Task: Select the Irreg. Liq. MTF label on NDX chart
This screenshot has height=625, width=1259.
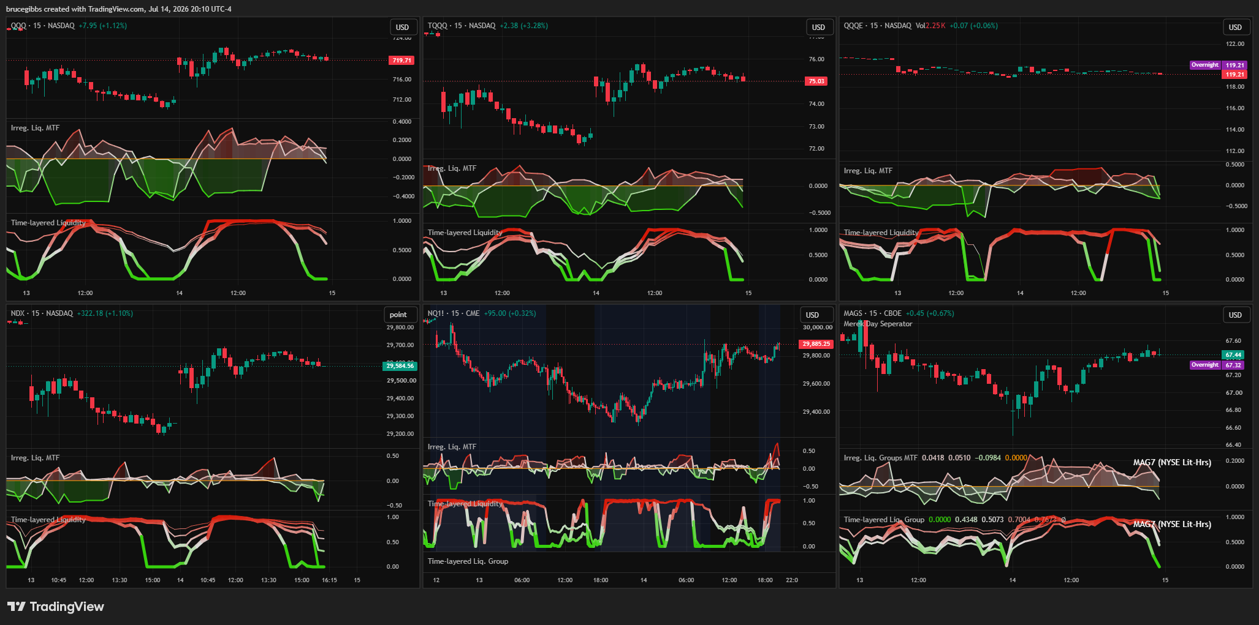Action: [35, 458]
